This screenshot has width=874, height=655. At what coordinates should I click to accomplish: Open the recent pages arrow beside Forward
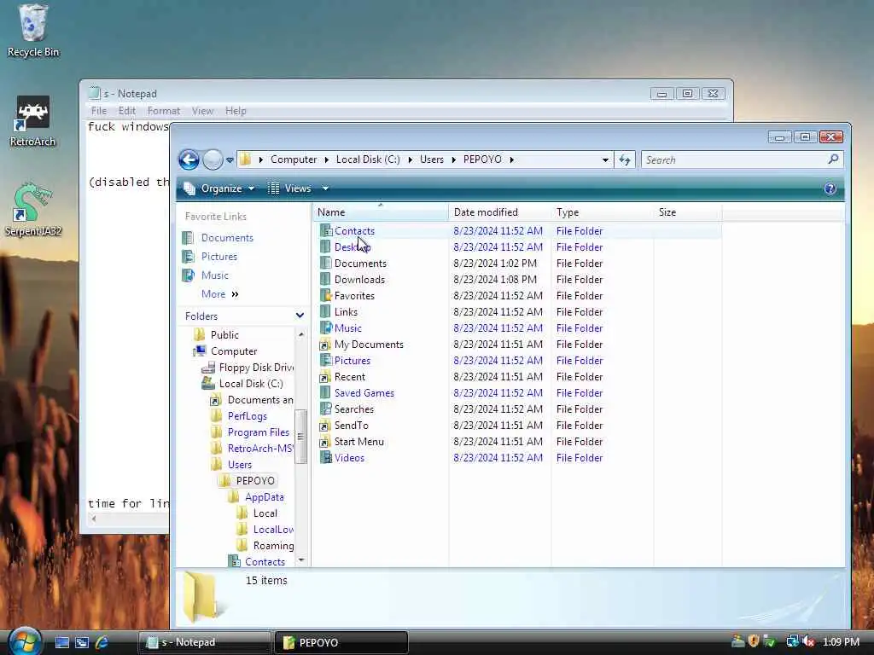[230, 160]
